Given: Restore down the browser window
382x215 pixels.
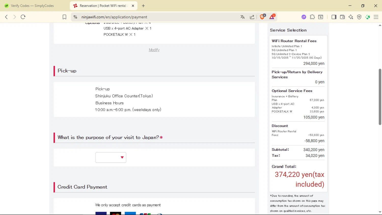Looking at the screenshot, I should [x=363, y=6].
